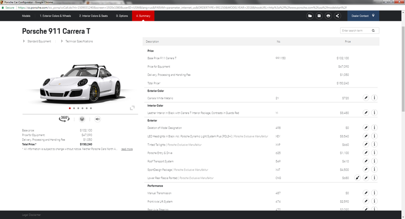Click the total price $150,240 in table
This screenshot has height=219, width=405.
[343, 83]
